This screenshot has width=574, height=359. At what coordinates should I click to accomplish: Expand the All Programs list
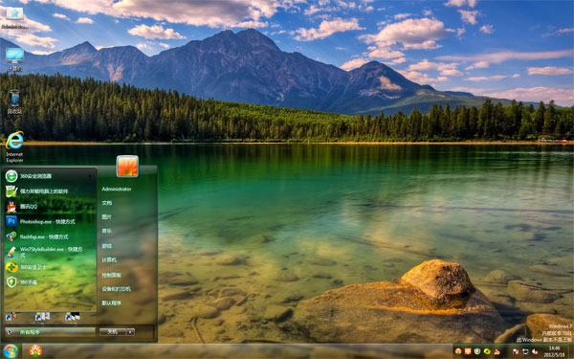click(50, 332)
